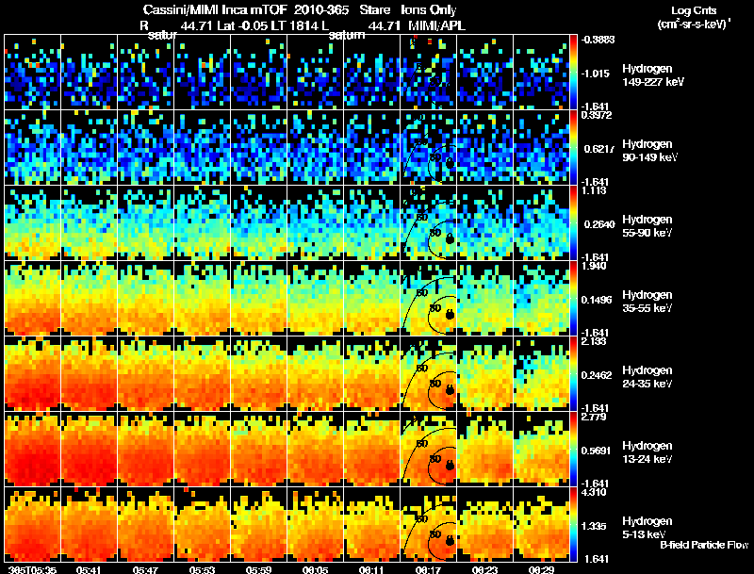Click the 05:59 time label
Viewport: 754px width, 574px height.
pyautogui.click(x=258, y=569)
